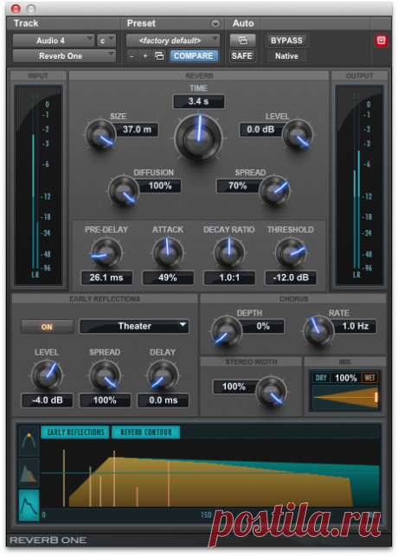Click the early reflections DELAY knob
This screenshot has width=398, height=556.
pyautogui.click(x=163, y=376)
